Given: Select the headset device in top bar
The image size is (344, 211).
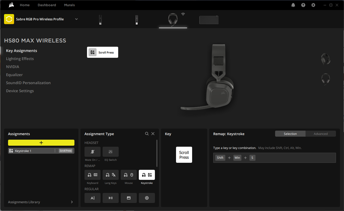Looking at the screenshot, I should (173, 20).
